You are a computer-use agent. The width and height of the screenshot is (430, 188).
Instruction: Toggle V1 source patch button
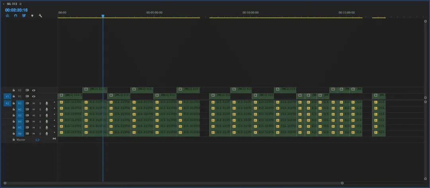(x=8, y=96)
